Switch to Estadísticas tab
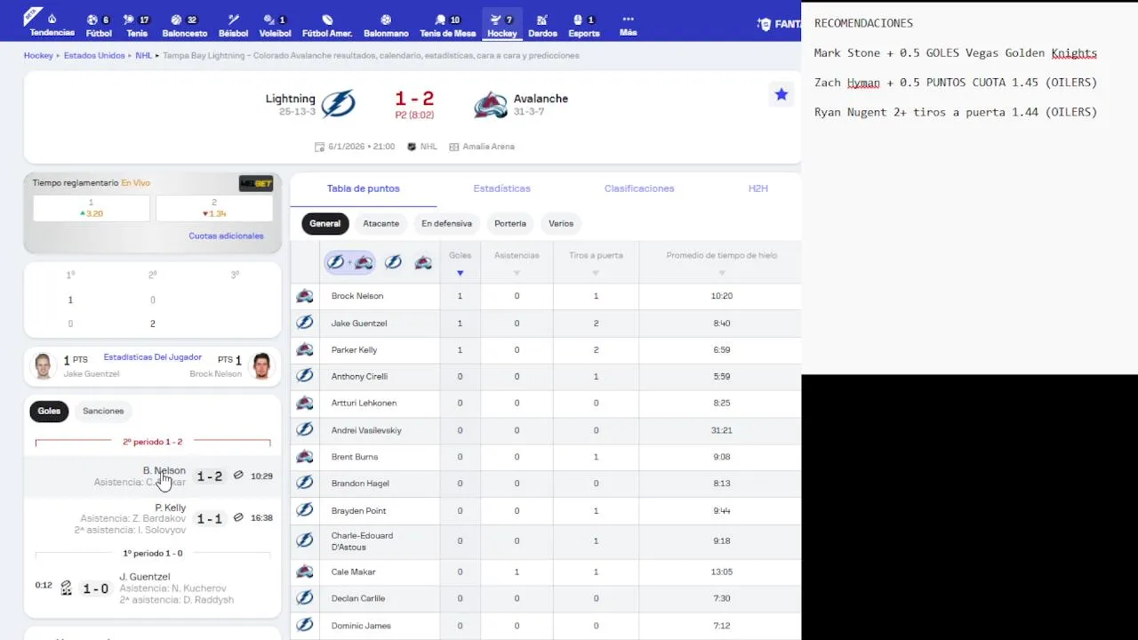Viewport: 1138px width, 640px height. [501, 188]
